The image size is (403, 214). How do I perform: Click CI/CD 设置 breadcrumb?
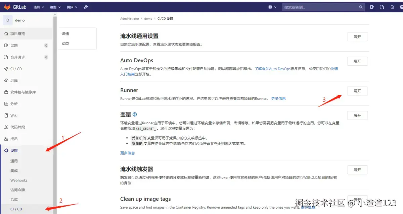[165, 19]
